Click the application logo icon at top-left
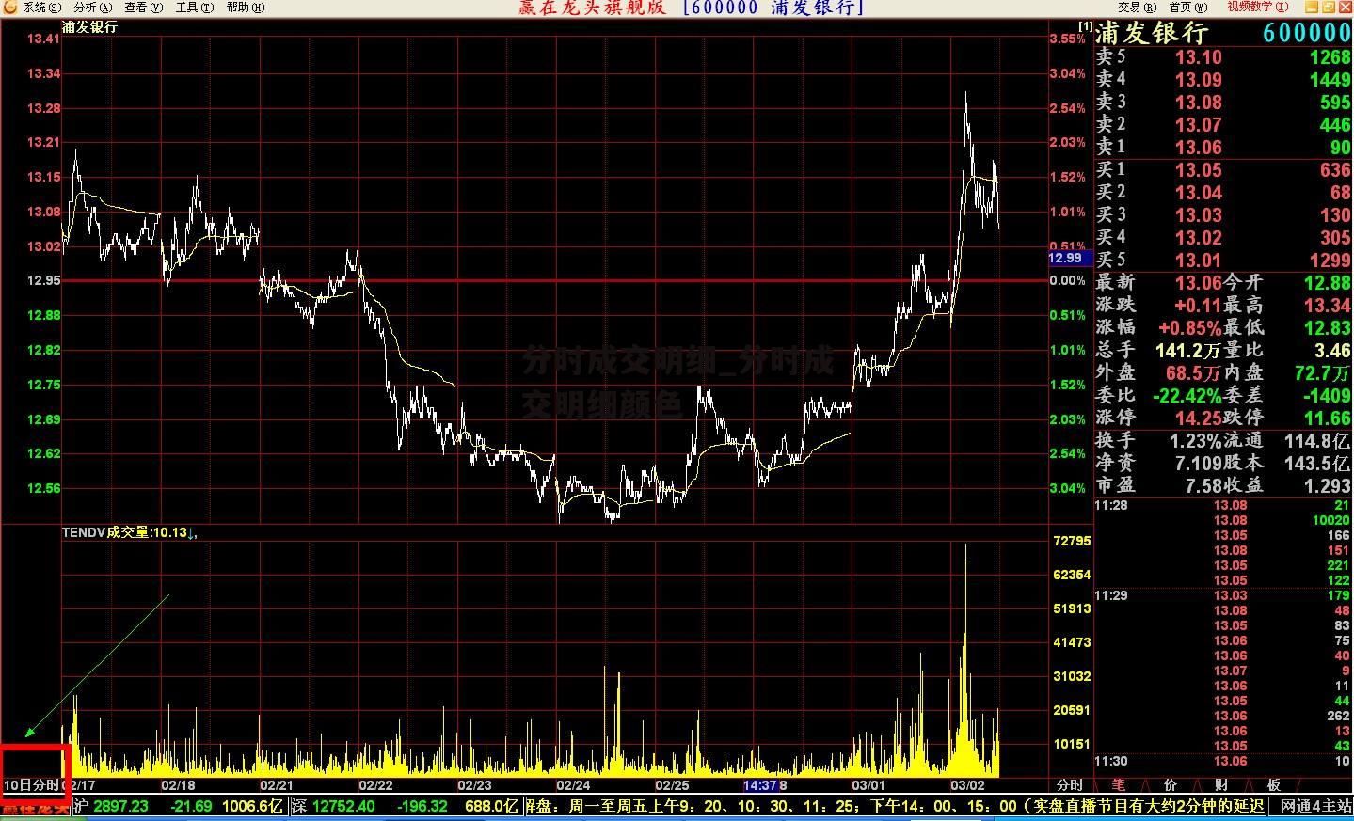This screenshot has width=1354, height=821. point(8,8)
